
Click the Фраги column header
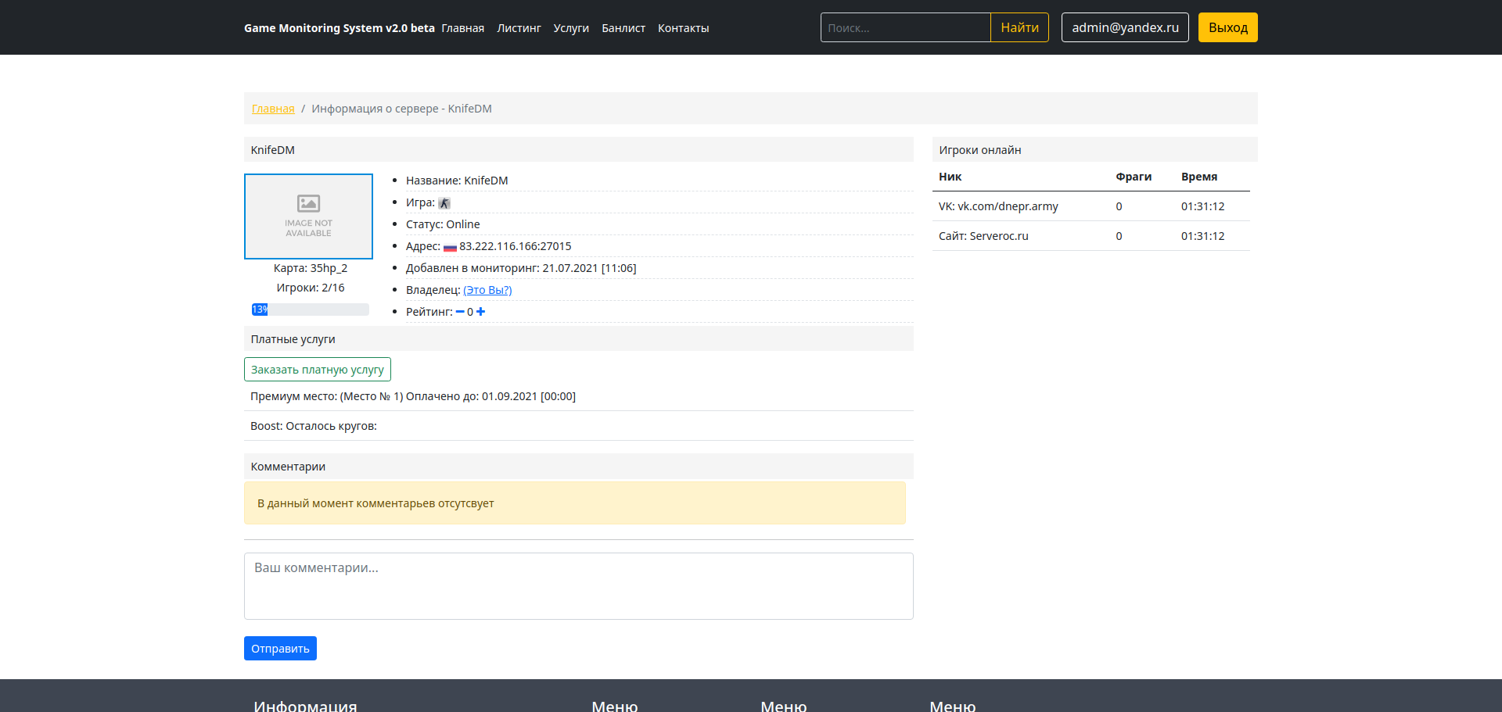point(1134,177)
